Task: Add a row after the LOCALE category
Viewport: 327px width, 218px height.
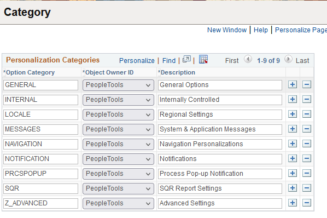Action: [x=293, y=114]
